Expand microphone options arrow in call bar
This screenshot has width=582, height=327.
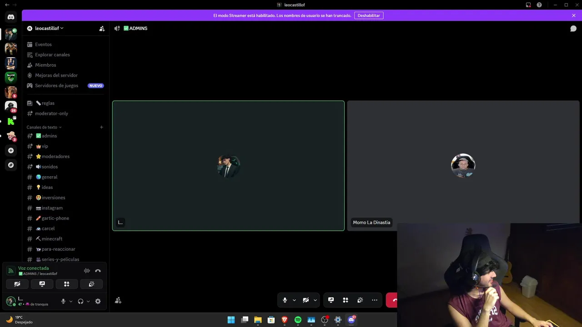point(294,300)
